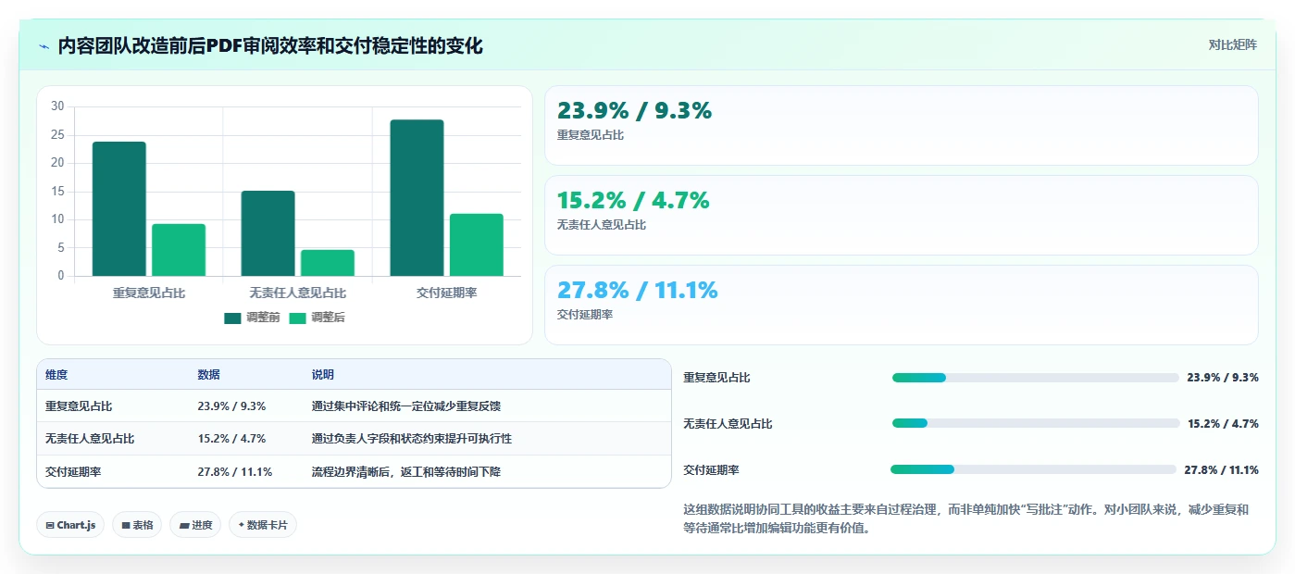Open the 27.8% / 11.1% data card
Screen dimensions: 1295x574
[902, 305]
